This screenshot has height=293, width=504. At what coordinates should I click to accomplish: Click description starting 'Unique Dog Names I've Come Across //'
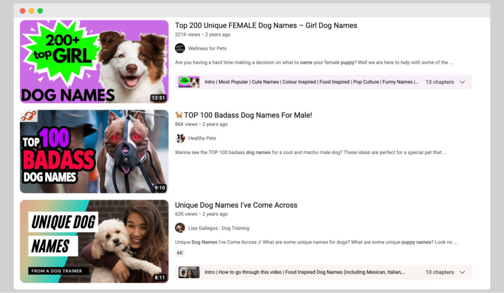click(316, 242)
